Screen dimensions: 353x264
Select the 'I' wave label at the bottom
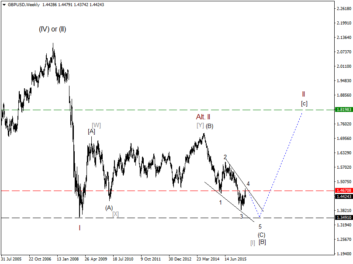click(x=80, y=228)
